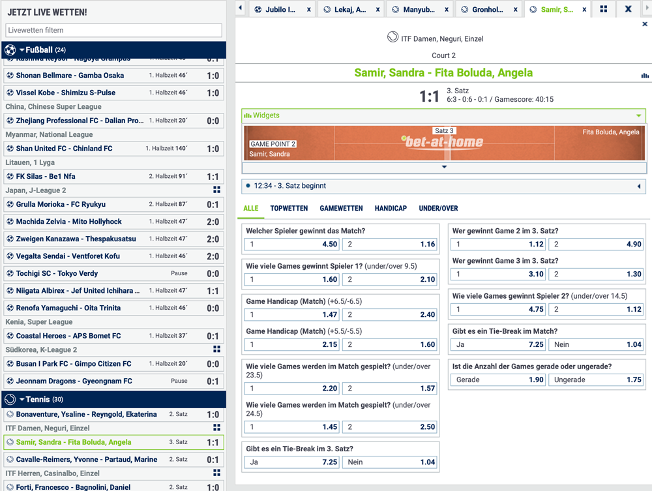Open Coastal Heroes - APS Bomet FC match
The height and width of the screenshot is (491, 652).
click(113, 336)
